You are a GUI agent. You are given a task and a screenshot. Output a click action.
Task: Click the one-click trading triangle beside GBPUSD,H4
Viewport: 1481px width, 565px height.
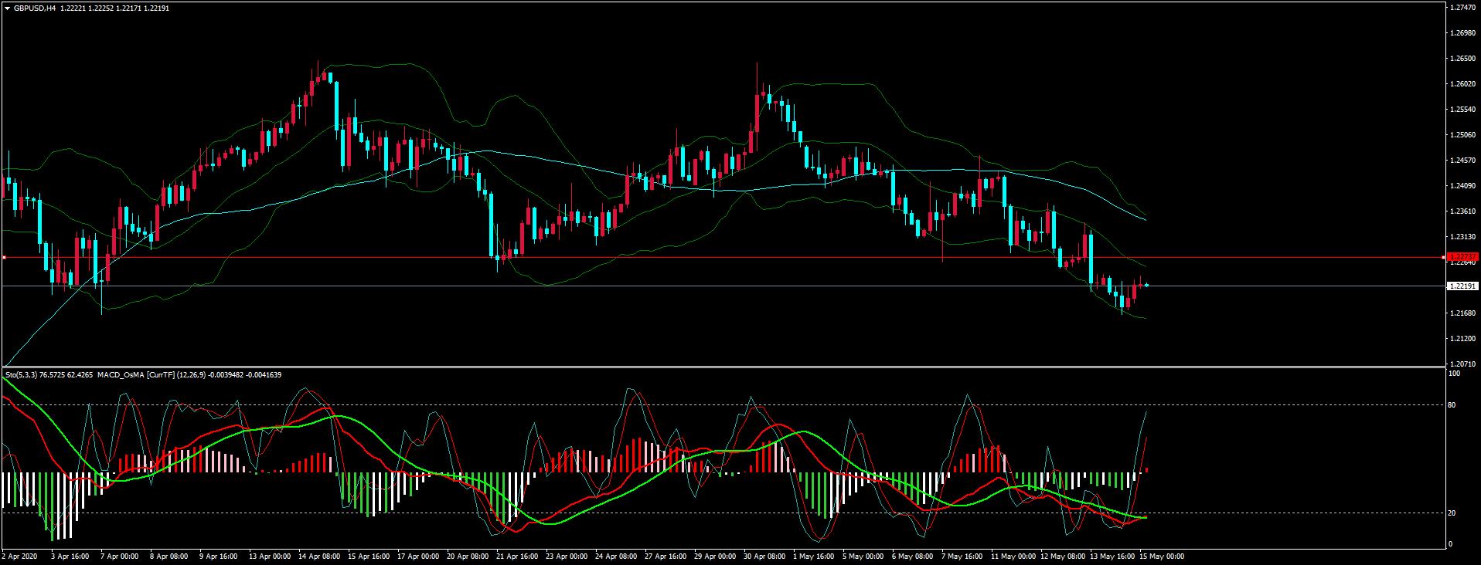(7, 8)
